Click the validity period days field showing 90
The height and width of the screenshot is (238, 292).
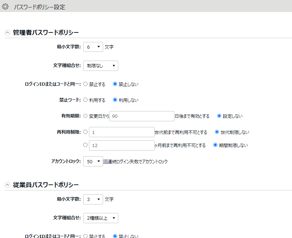point(141,116)
